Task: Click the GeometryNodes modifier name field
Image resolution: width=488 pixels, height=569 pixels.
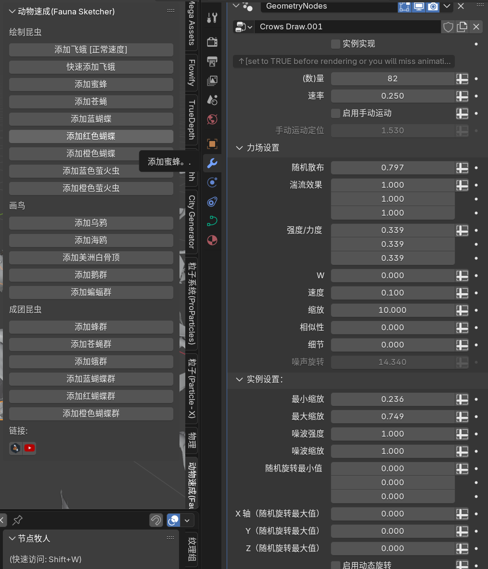Action: coord(329,6)
